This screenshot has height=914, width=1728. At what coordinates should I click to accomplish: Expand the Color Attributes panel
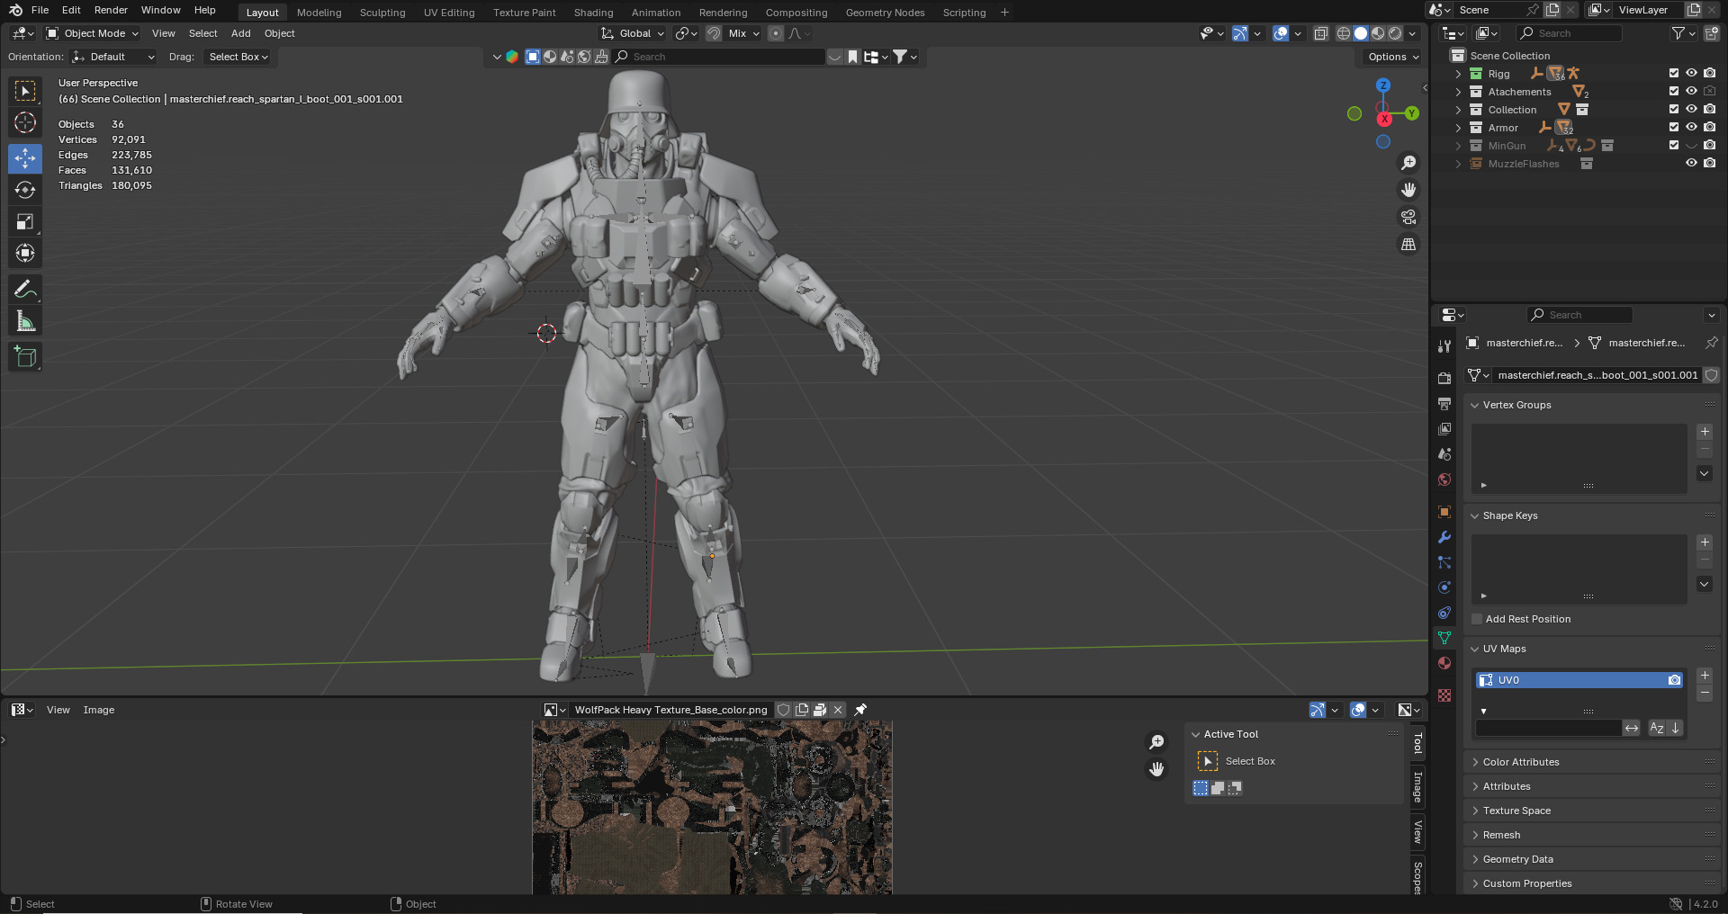[1475, 762]
